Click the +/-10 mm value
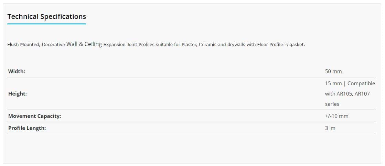 click(x=336, y=116)
